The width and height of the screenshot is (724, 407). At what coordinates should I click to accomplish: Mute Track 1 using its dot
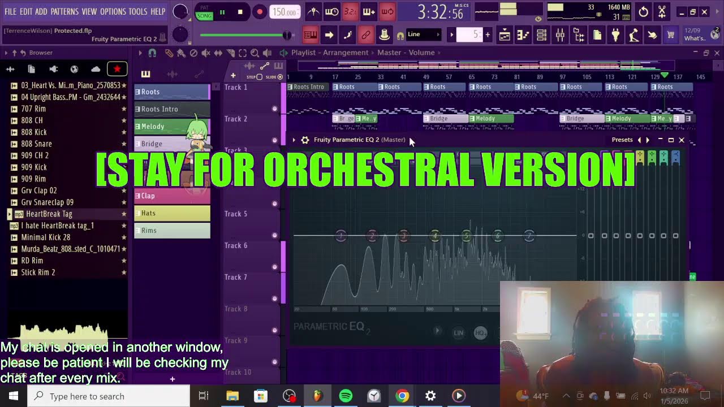coord(275,109)
